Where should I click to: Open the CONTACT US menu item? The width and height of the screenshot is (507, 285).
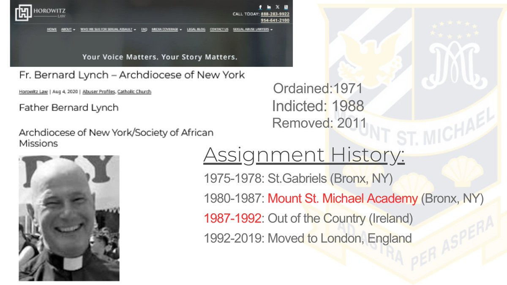[219, 30]
